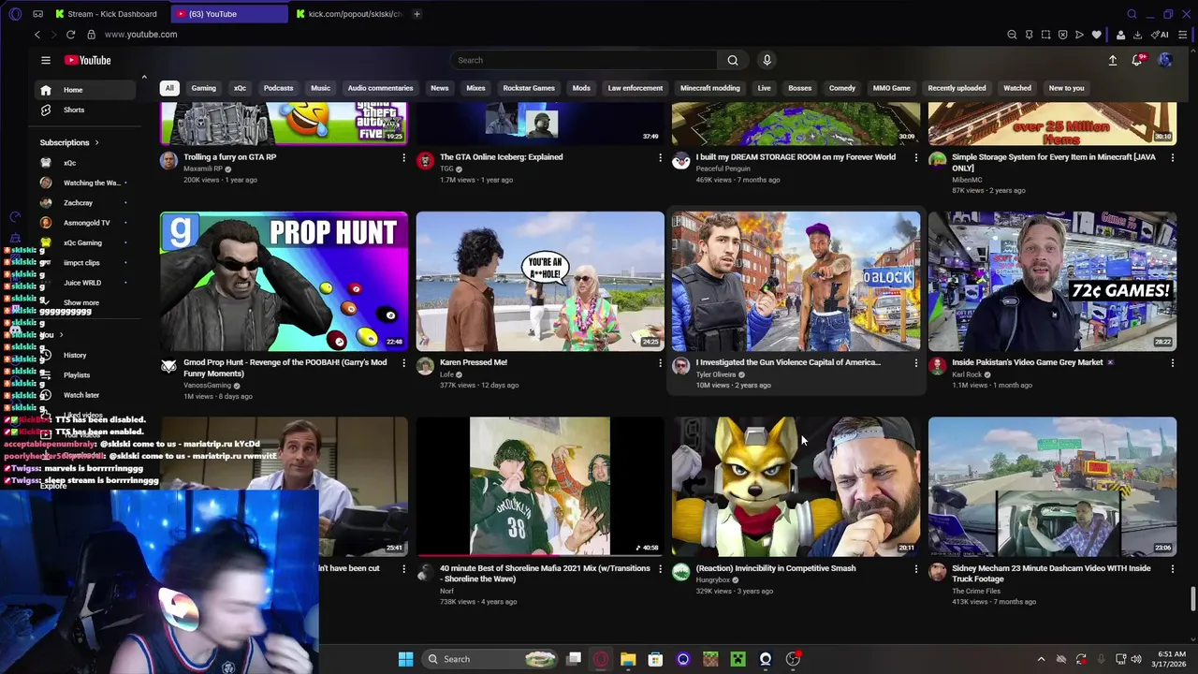Open VanossGaming channel avatar
Viewport: 1198px width, 674px height.
coord(168,367)
